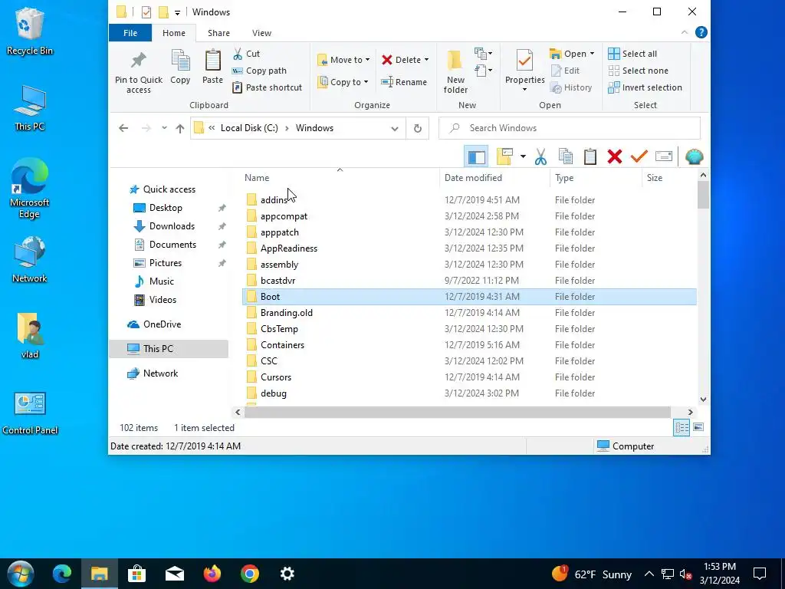The width and height of the screenshot is (785, 589).
Task: Click the vertical scrollbar thumb
Action: pyautogui.click(x=703, y=195)
